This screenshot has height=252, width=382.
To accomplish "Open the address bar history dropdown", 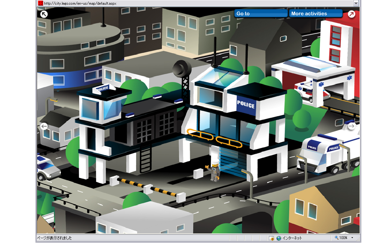I will pyautogui.click(x=356, y=3).
